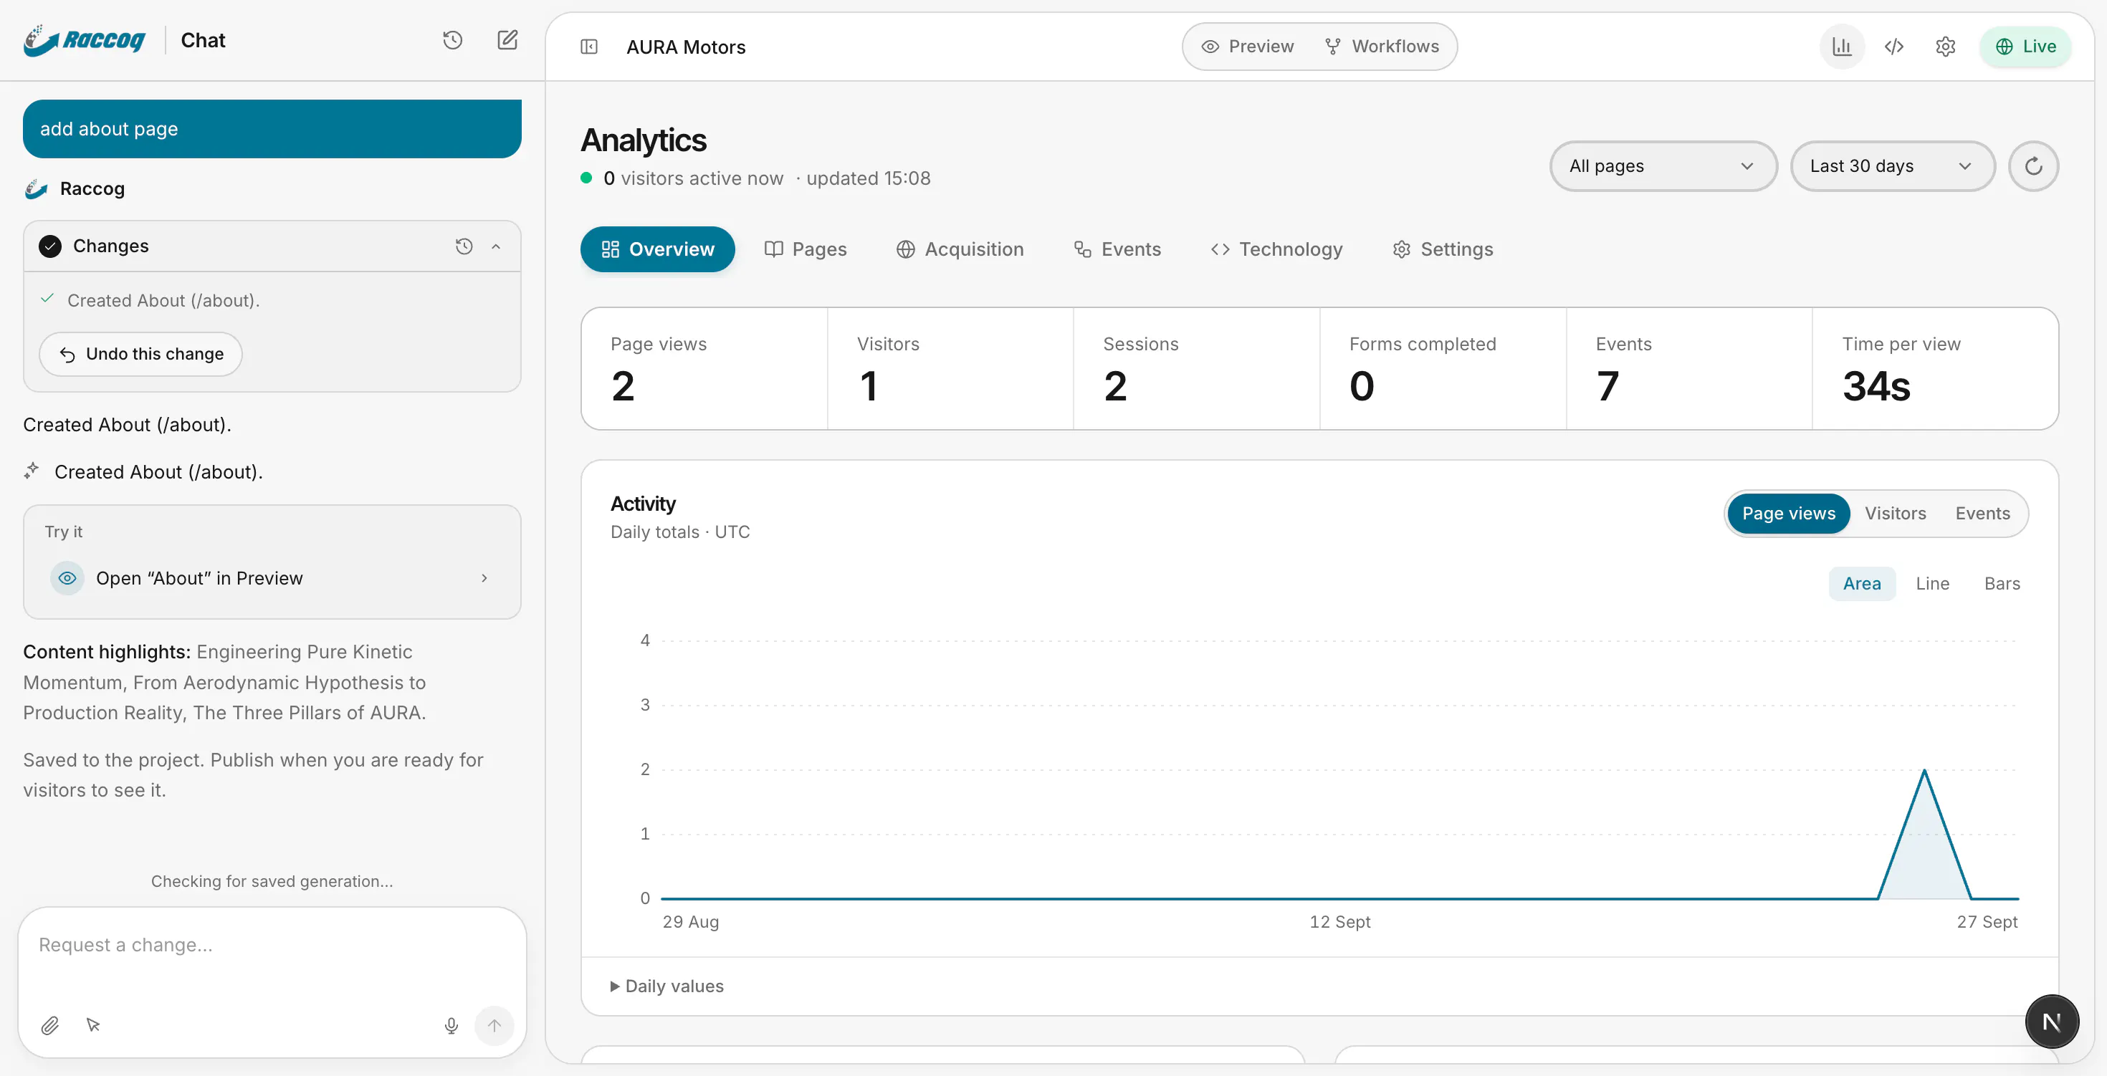Show Page views in Activity chart
The width and height of the screenshot is (2107, 1076).
click(1788, 514)
